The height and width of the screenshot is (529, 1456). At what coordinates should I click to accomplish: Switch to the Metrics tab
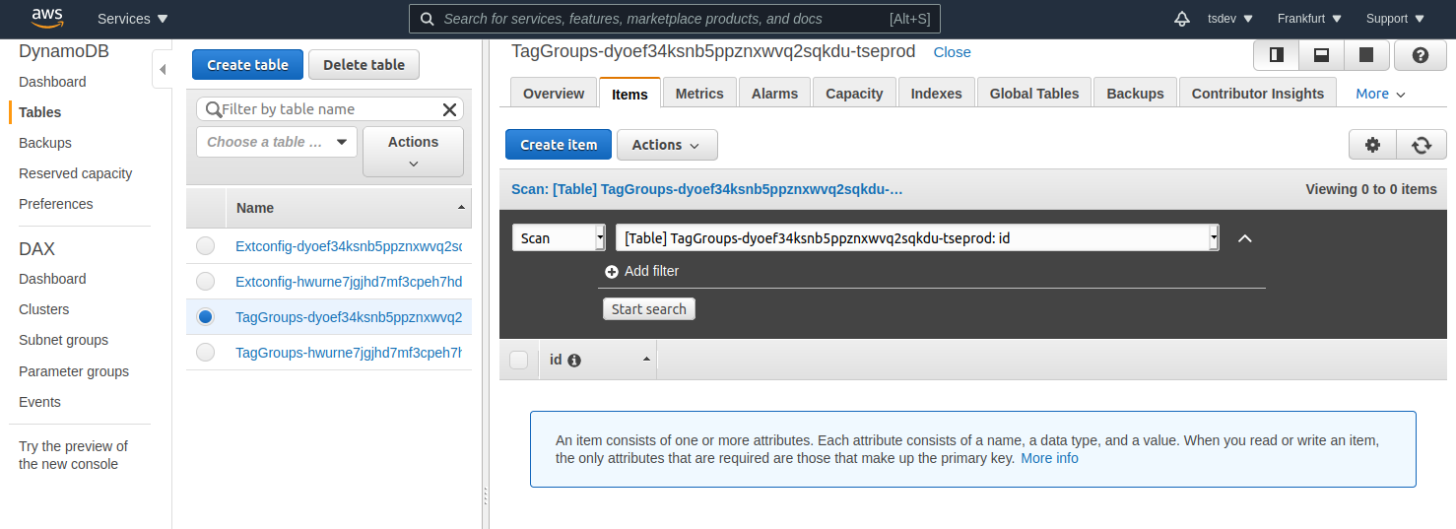point(699,94)
